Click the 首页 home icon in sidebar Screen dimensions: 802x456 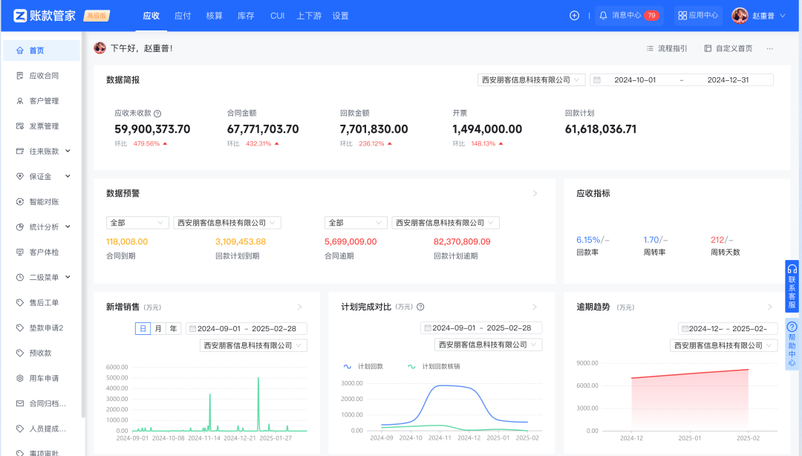pyautogui.click(x=20, y=51)
